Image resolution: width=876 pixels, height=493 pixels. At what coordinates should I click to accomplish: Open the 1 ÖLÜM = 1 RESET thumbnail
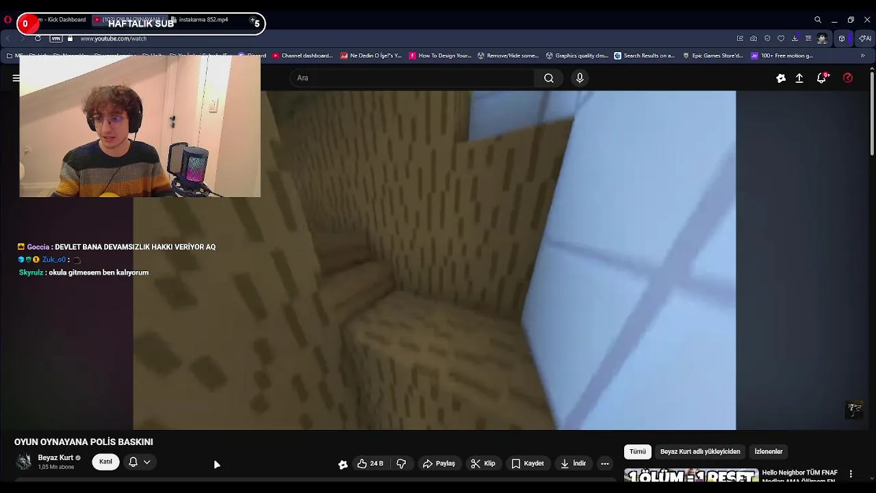691,476
